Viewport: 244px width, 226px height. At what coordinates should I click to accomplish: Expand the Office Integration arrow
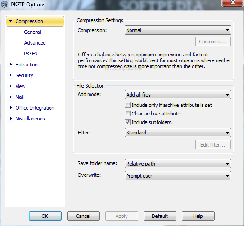[11, 108]
